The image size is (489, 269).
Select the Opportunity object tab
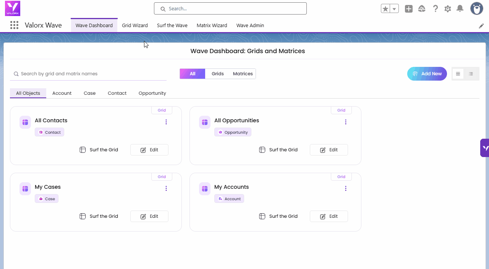click(x=152, y=93)
